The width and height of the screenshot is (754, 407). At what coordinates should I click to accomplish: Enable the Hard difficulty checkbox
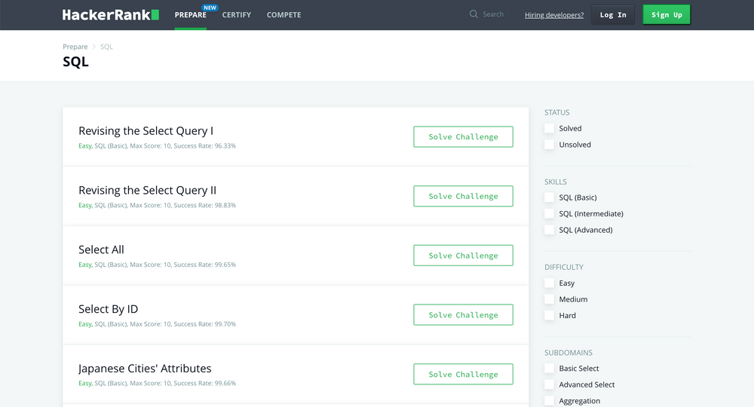click(550, 316)
